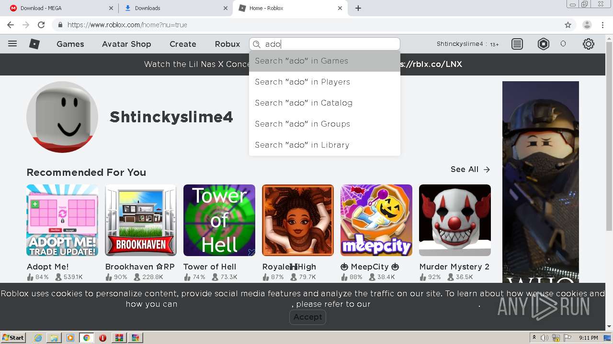Launch media player from the taskbar
Screen dimensions: 613x344
pyautogui.click(x=70, y=338)
